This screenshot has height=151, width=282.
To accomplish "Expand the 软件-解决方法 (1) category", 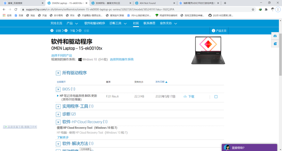I will (x=58, y=144).
